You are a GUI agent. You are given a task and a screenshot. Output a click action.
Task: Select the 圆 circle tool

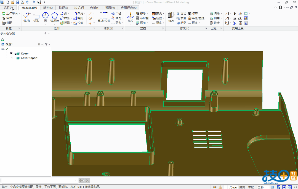point(45,17)
